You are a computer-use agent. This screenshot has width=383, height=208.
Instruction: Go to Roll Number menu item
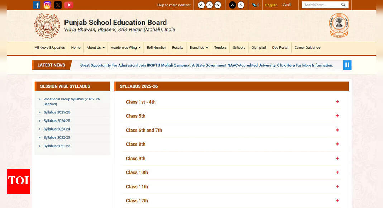click(156, 48)
